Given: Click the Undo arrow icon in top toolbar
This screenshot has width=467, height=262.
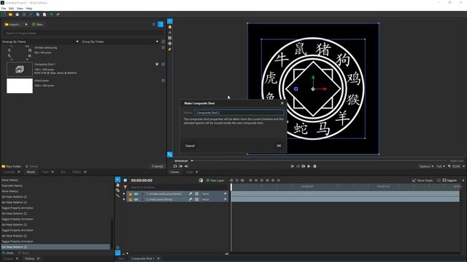Looking at the screenshot, I should pyautogui.click(x=51, y=15).
